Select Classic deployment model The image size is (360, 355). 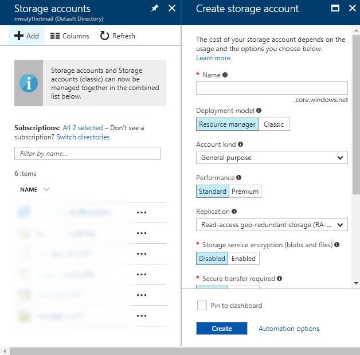(273, 124)
